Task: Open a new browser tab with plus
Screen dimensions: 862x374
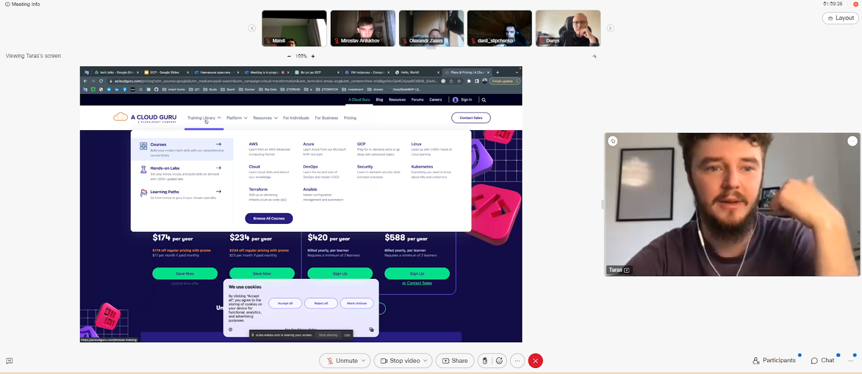Action: coord(498,72)
